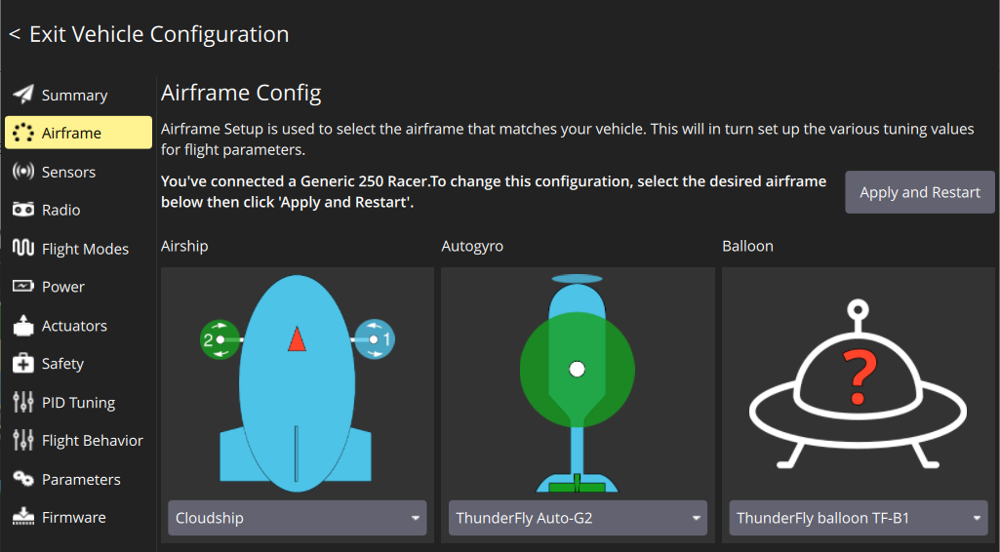
Task: Select the Airframe setup tab
Action: point(78,133)
